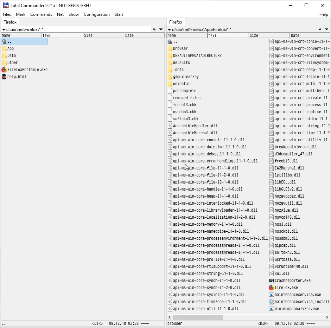The image size is (331, 328).
Task: Click the uninstall folder icon
Action: pos(170,84)
